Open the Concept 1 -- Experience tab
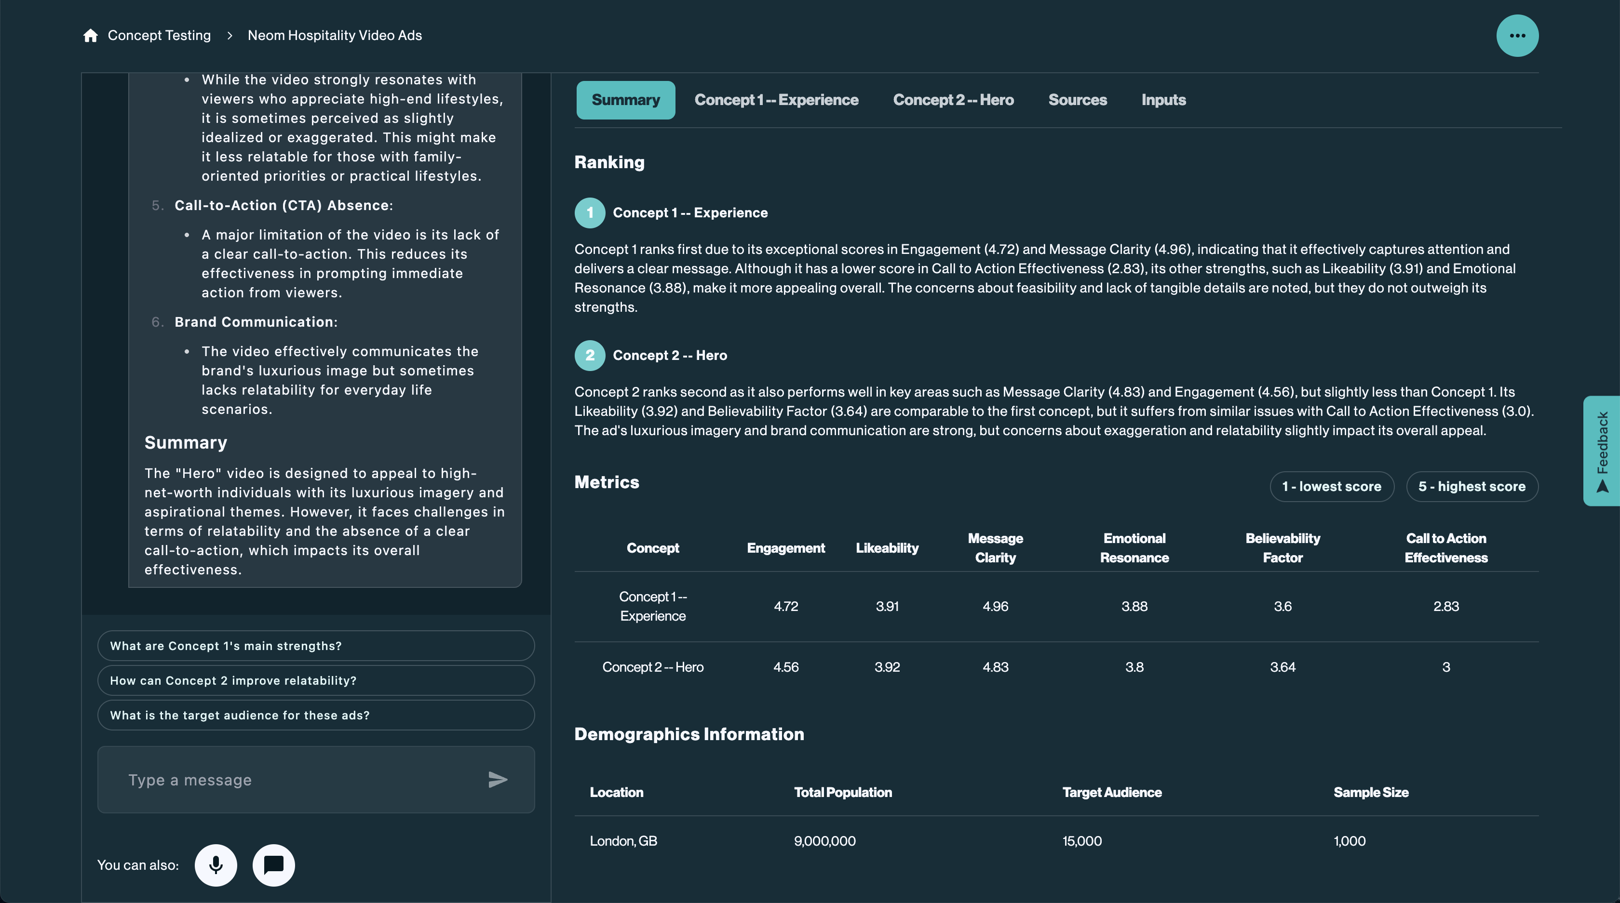This screenshot has width=1620, height=903. (x=776, y=100)
